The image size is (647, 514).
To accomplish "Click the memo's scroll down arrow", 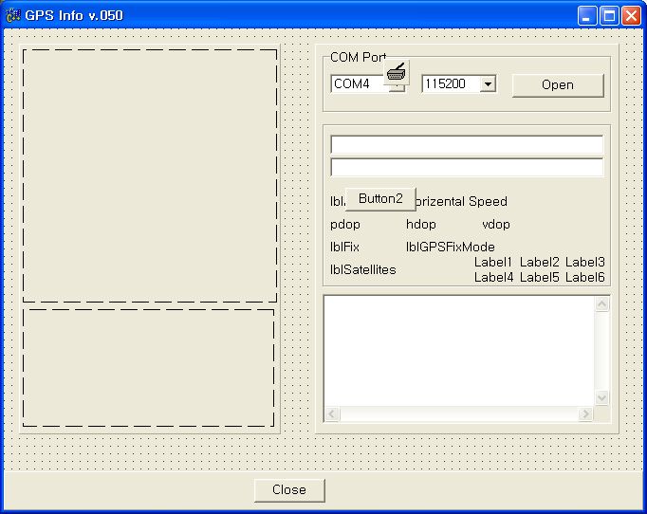I will coord(601,398).
